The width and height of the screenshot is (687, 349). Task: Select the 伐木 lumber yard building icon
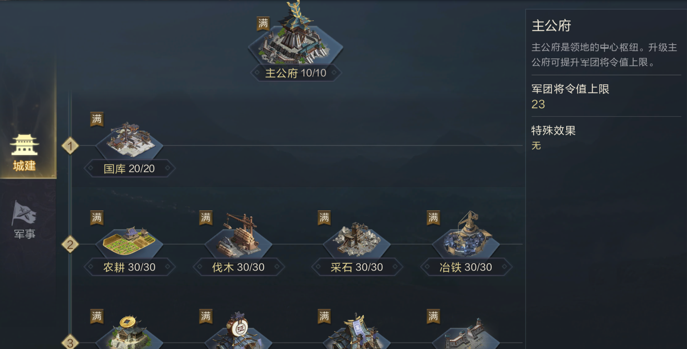tap(238, 237)
